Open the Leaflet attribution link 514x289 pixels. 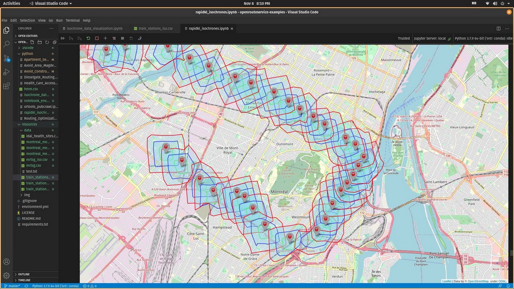[x=447, y=281]
